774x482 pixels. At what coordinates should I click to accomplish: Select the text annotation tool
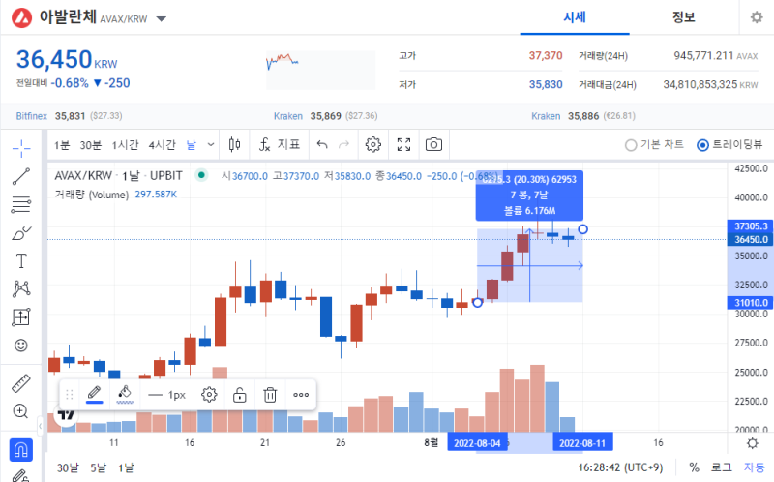pos(20,260)
